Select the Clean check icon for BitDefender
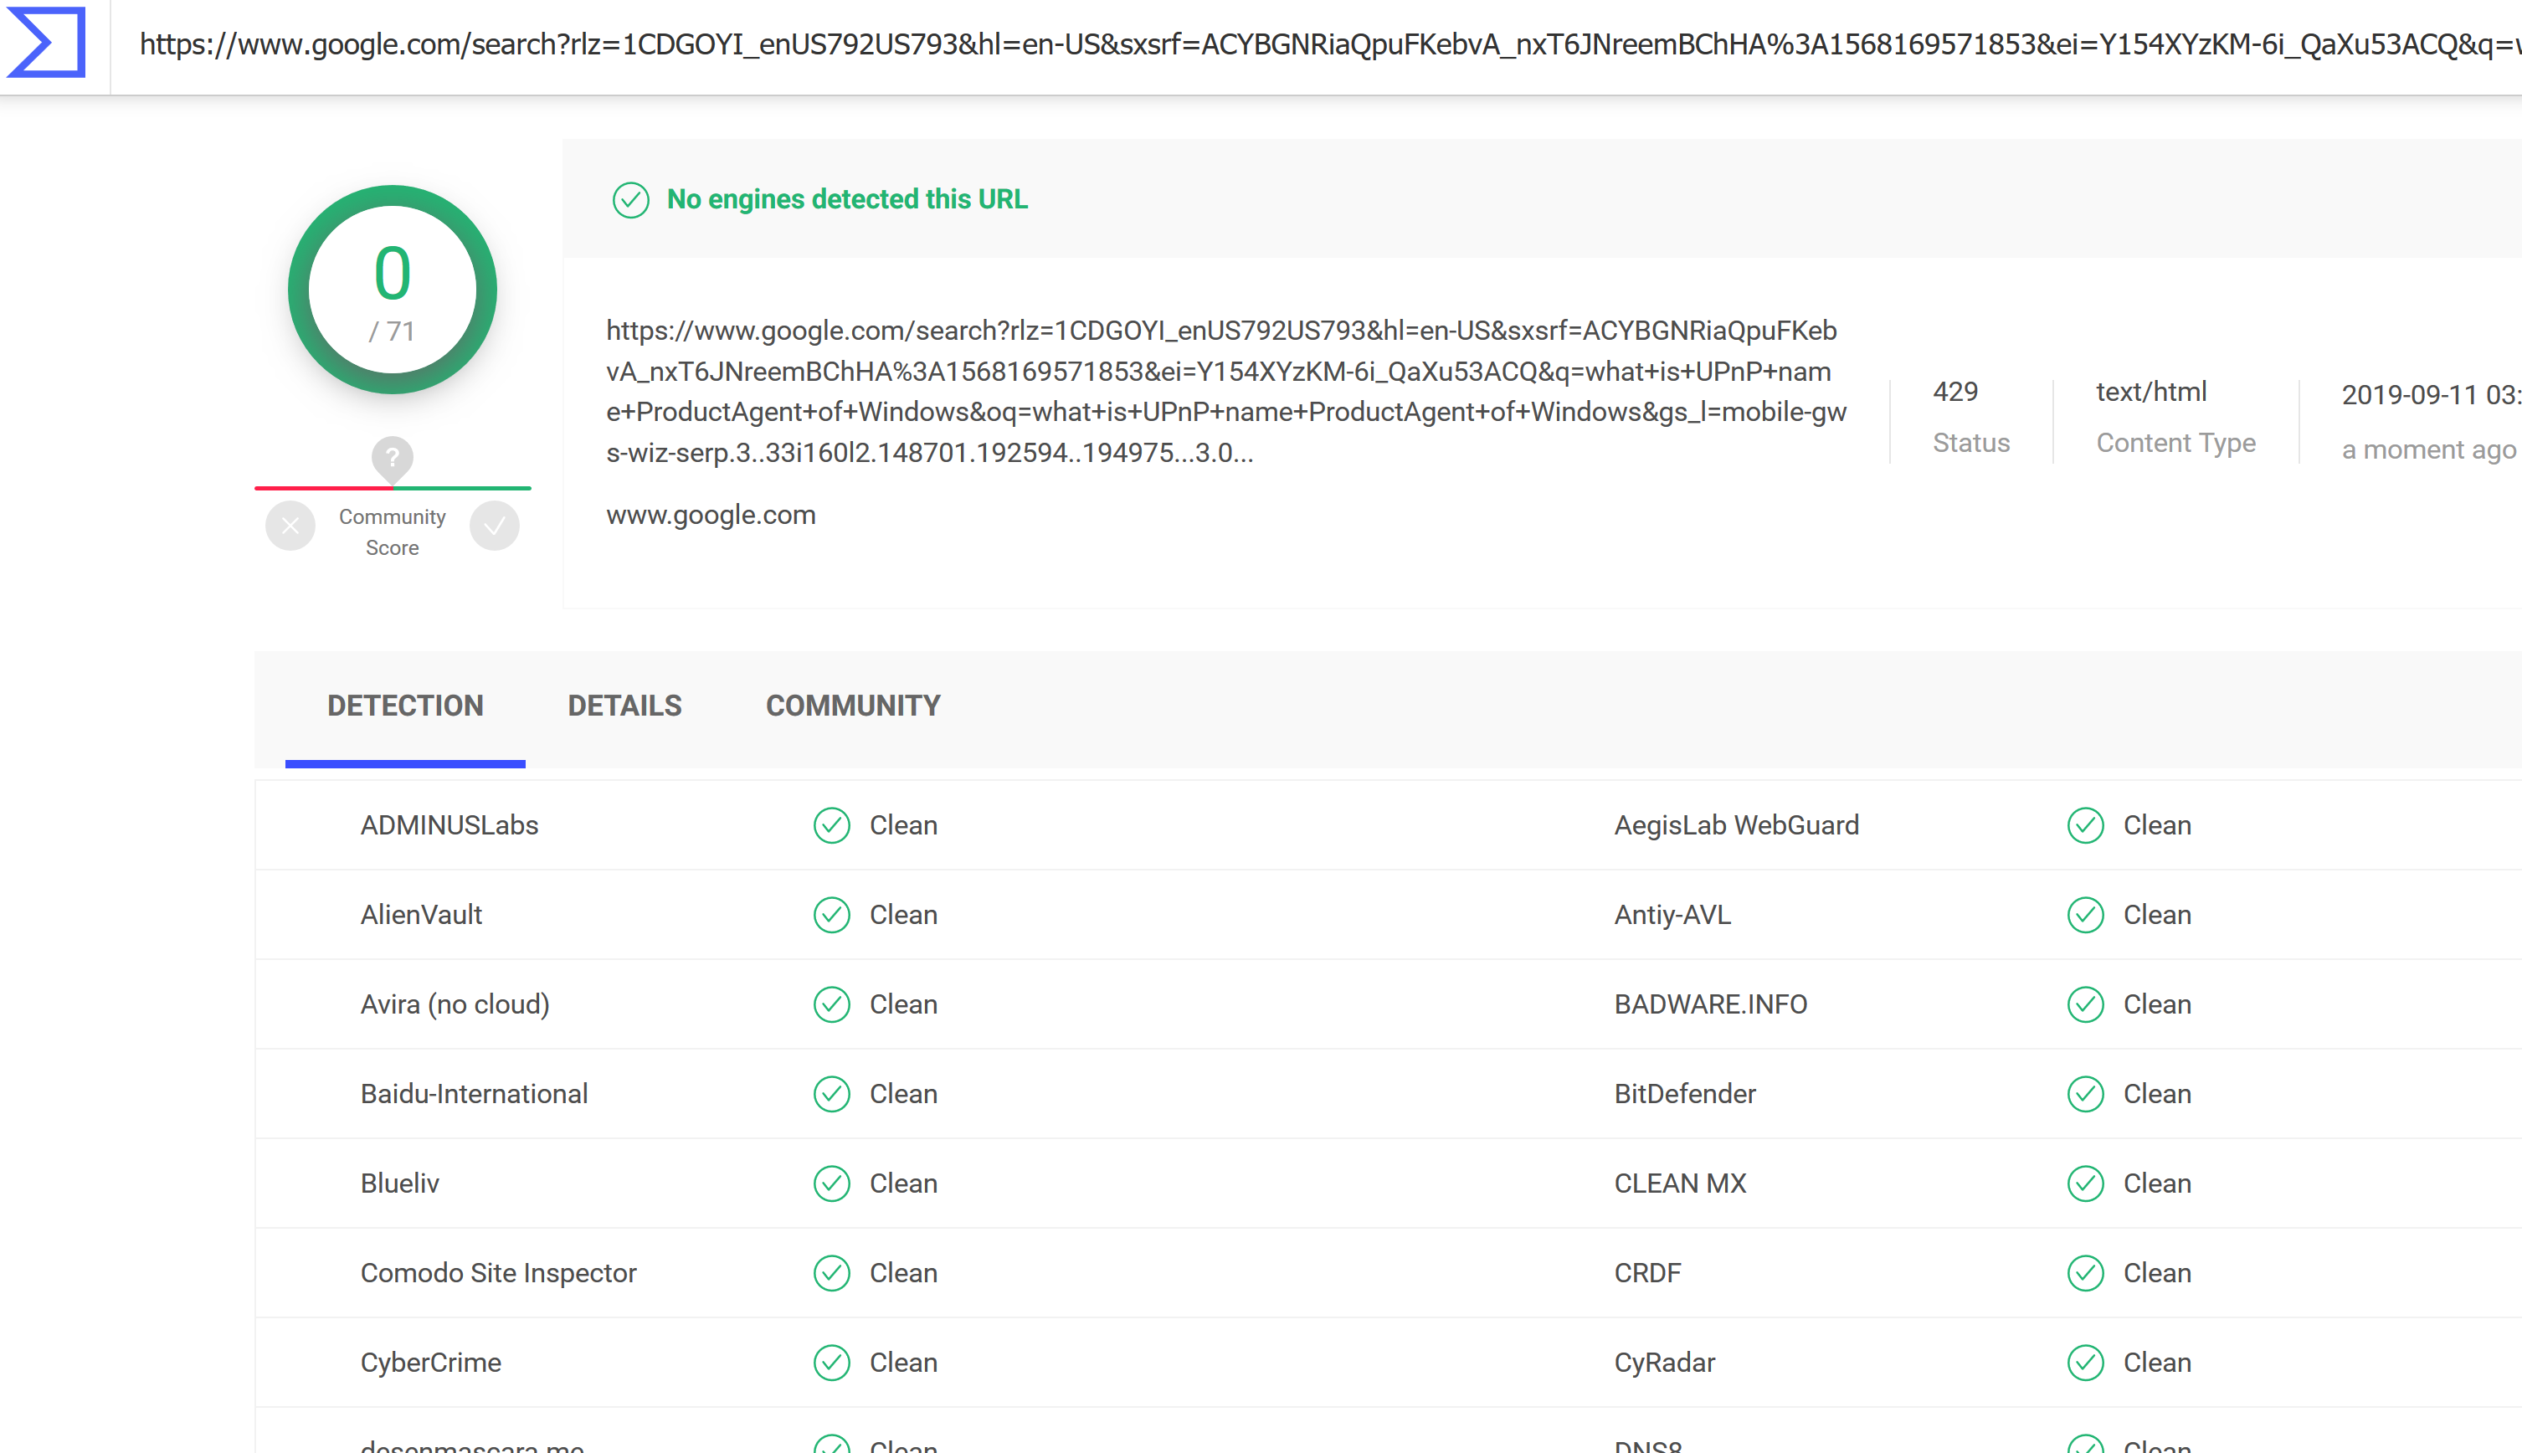Viewport: 2522px width, 1453px height. pos(2085,1094)
